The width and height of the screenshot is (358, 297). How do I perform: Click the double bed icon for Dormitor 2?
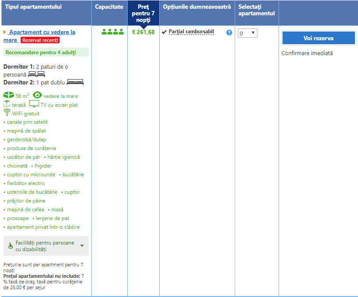(75, 82)
